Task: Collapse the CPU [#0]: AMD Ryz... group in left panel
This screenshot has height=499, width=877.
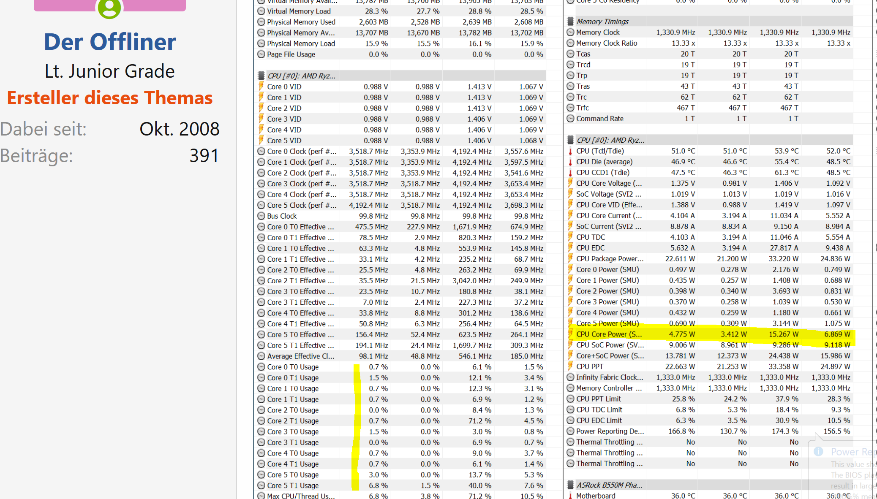Action: (301, 76)
